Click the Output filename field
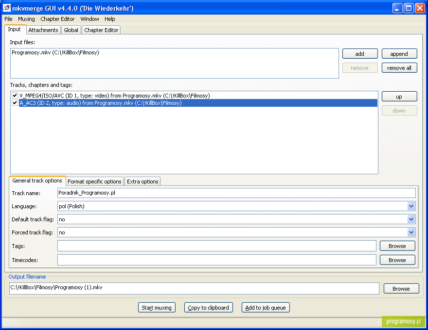The image size is (428, 330). pyautogui.click(x=194, y=288)
